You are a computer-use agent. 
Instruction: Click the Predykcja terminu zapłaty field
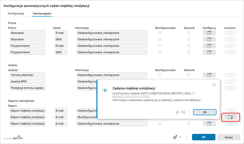pos(28,88)
